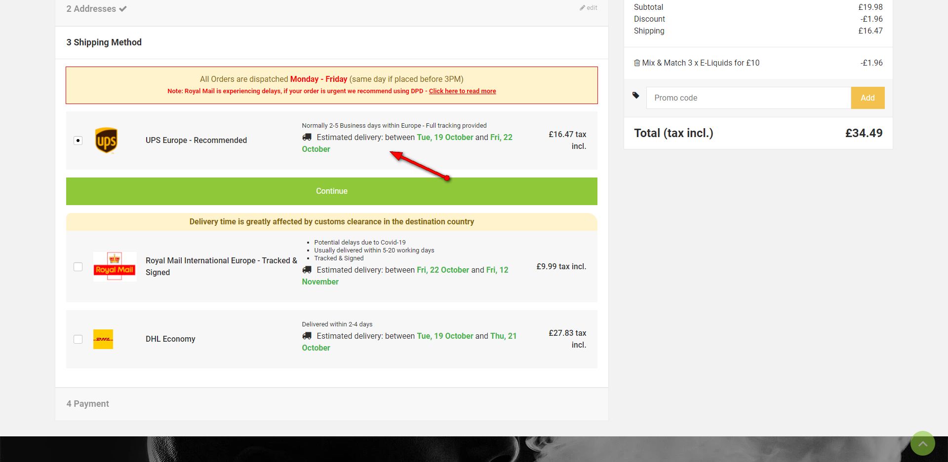The image size is (948, 462).
Task: Click 'UPS Europe - Recommended' label
Action: click(x=196, y=141)
